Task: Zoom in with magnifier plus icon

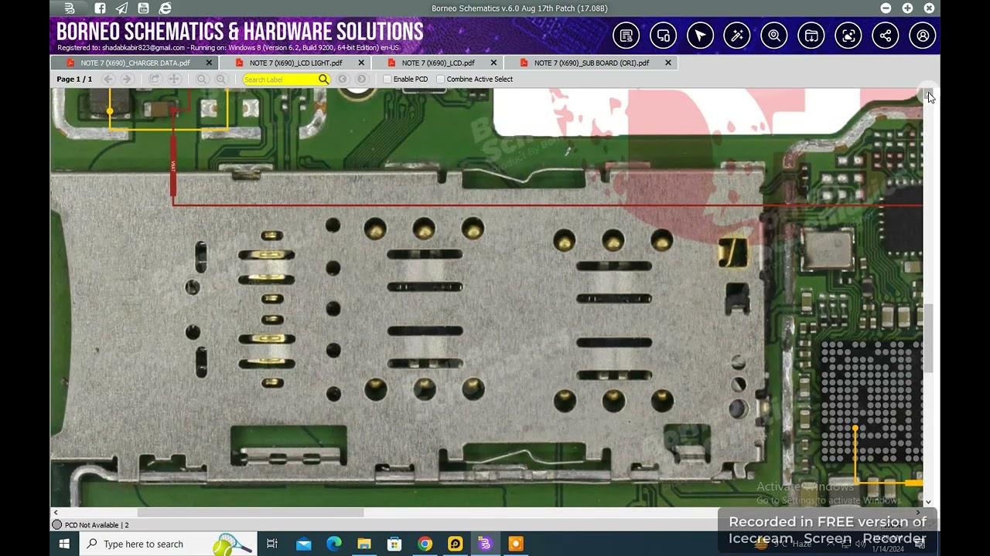Action: [221, 79]
